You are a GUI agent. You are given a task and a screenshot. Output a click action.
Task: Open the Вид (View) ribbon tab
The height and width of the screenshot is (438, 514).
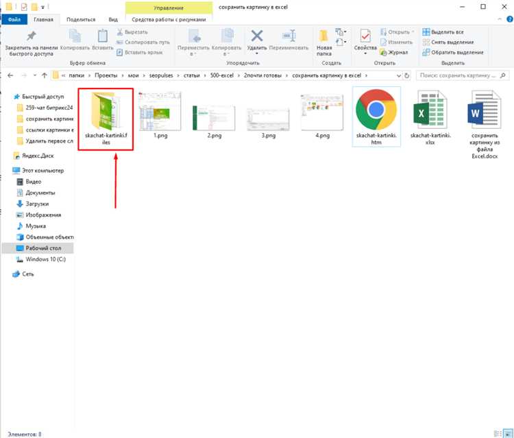point(113,19)
